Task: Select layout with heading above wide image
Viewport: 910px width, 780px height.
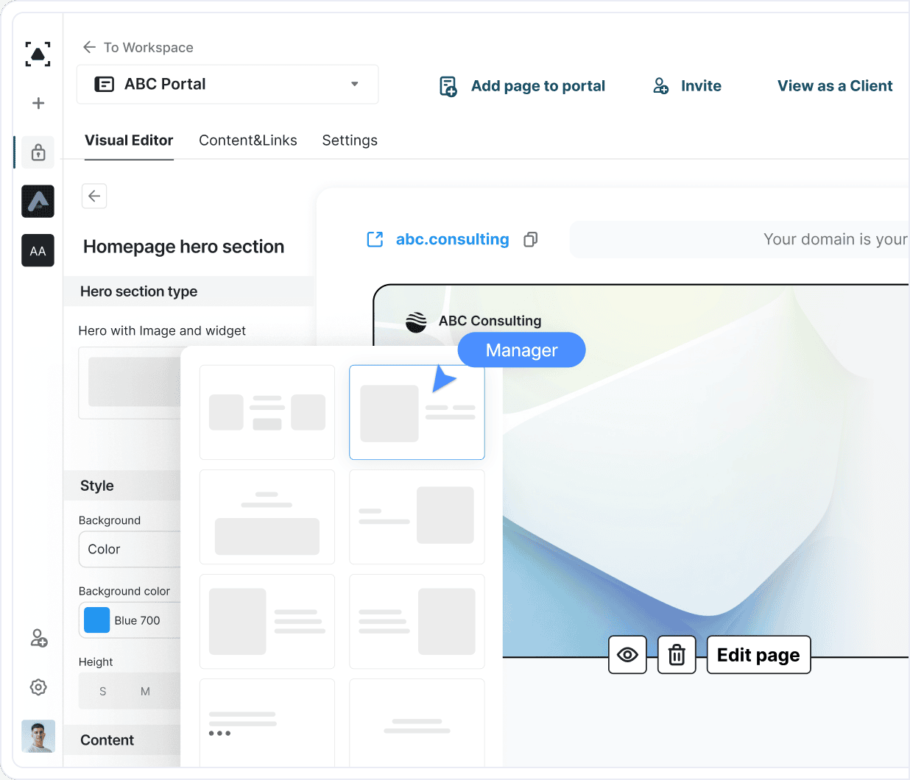Action: tap(267, 517)
